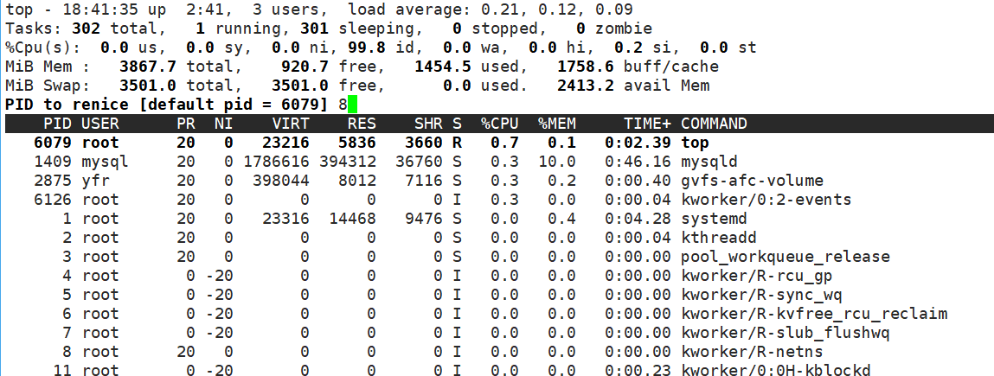Click the SHR column header
This screenshot has height=376, width=994.
[428, 124]
